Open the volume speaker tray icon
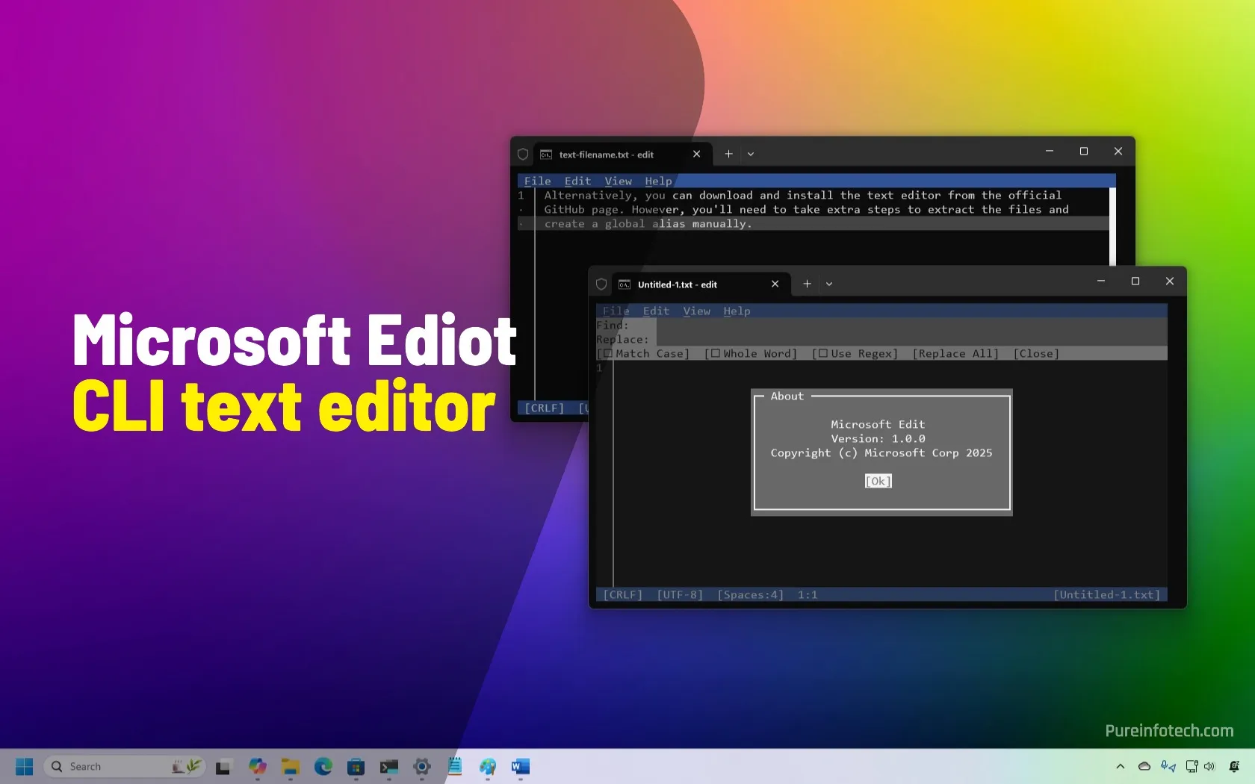 point(1209,767)
